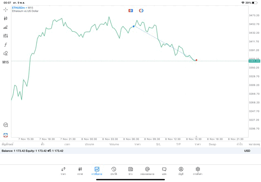Open the Quotes tab with arrows icon

(63, 171)
